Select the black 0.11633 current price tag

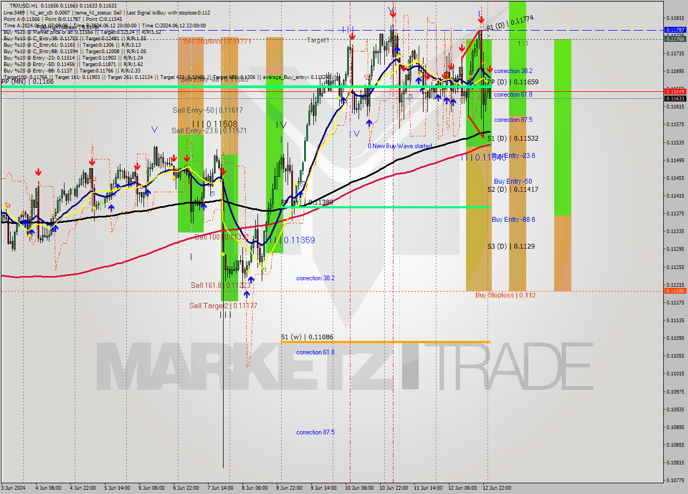tap(675, 98)
